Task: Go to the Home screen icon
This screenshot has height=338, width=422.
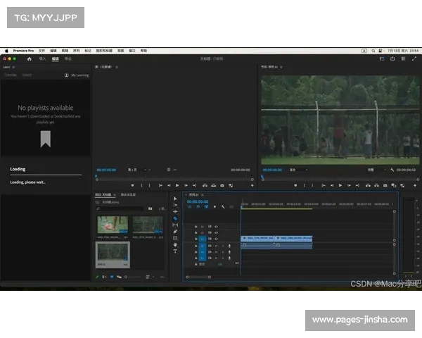Action: 30,58
